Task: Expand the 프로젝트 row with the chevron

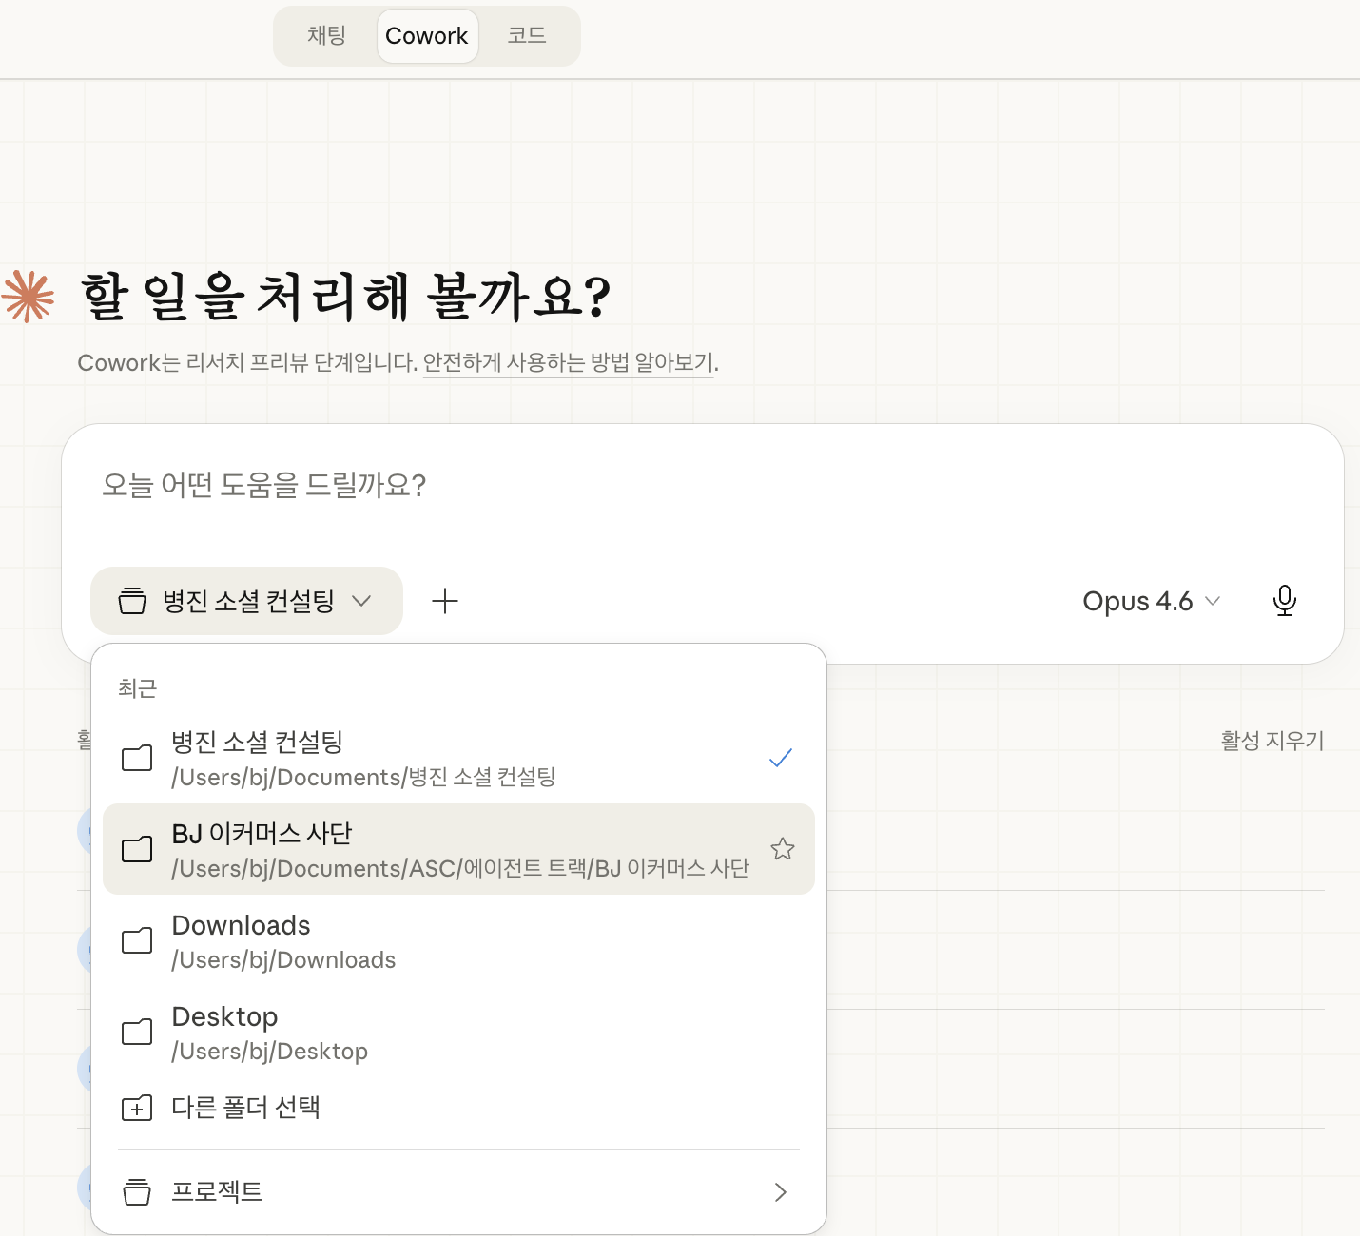Action: coord(781,1191)
